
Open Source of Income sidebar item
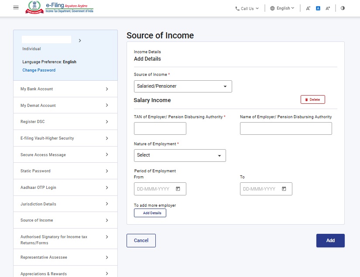[x=65, y=220]
